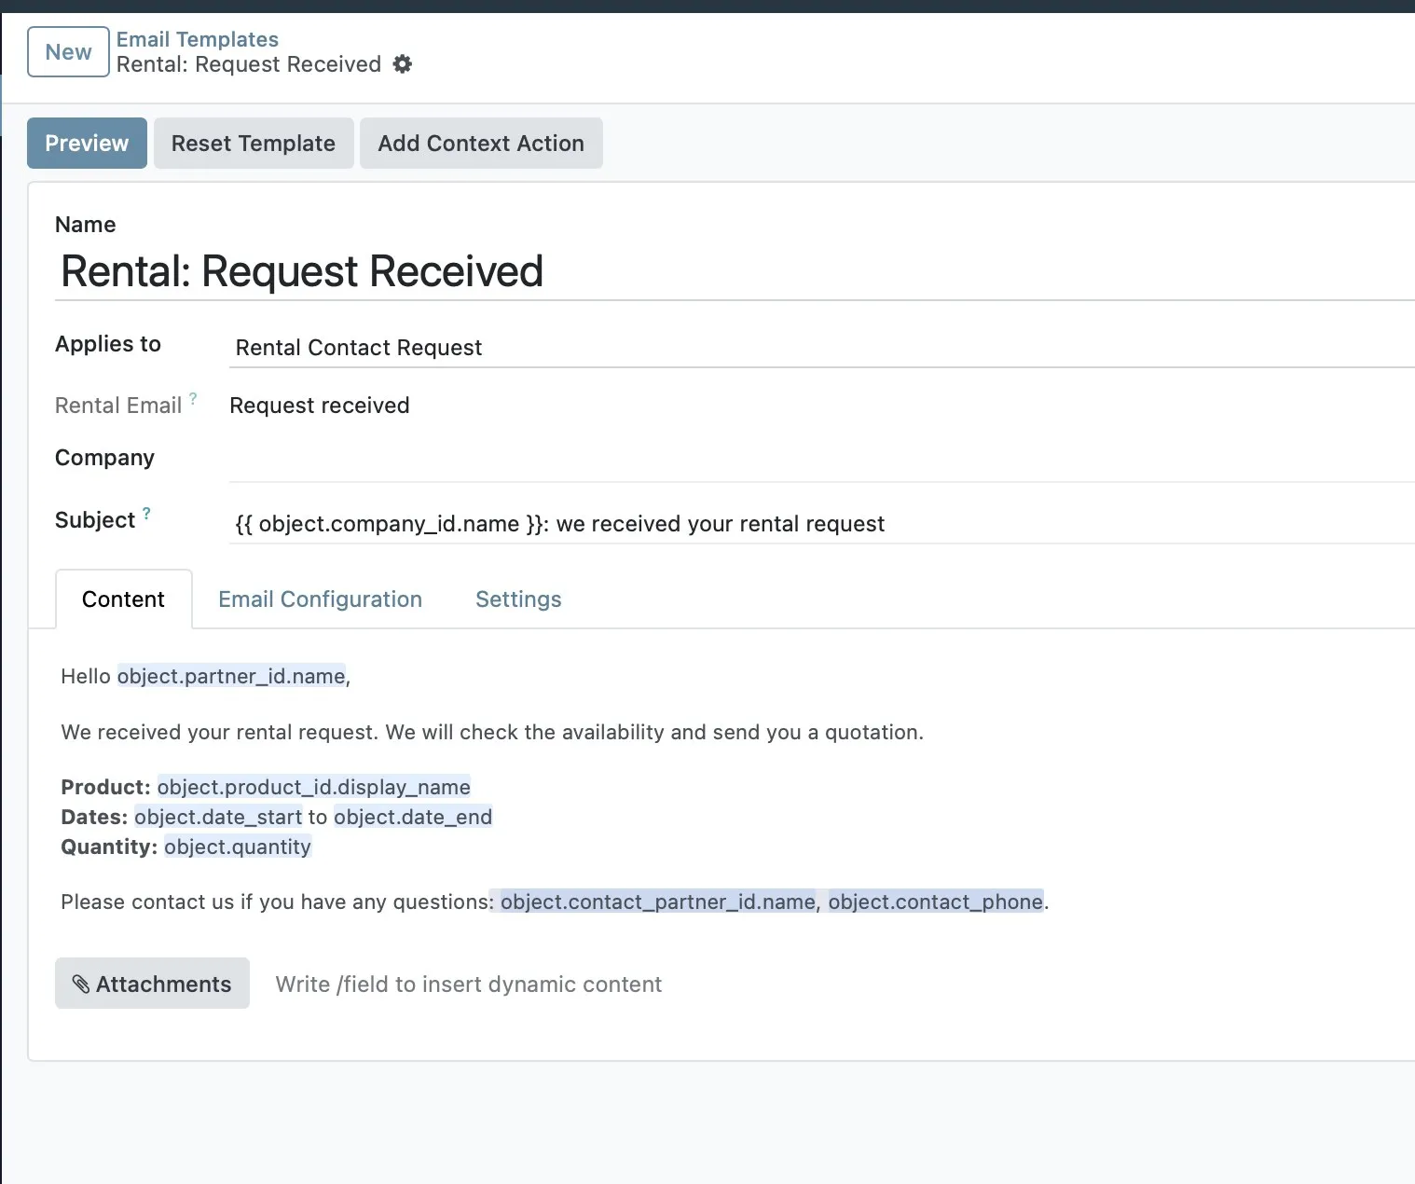Click the 'Quantity:' bold label in body

pos(109,847)
